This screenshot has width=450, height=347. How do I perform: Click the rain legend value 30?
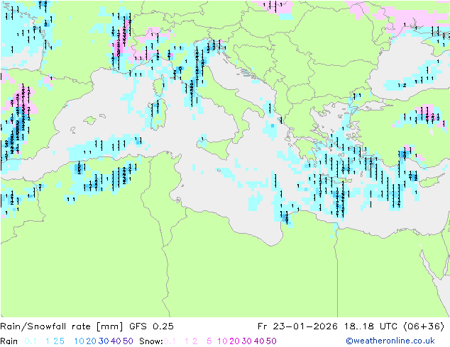point(104,341)
